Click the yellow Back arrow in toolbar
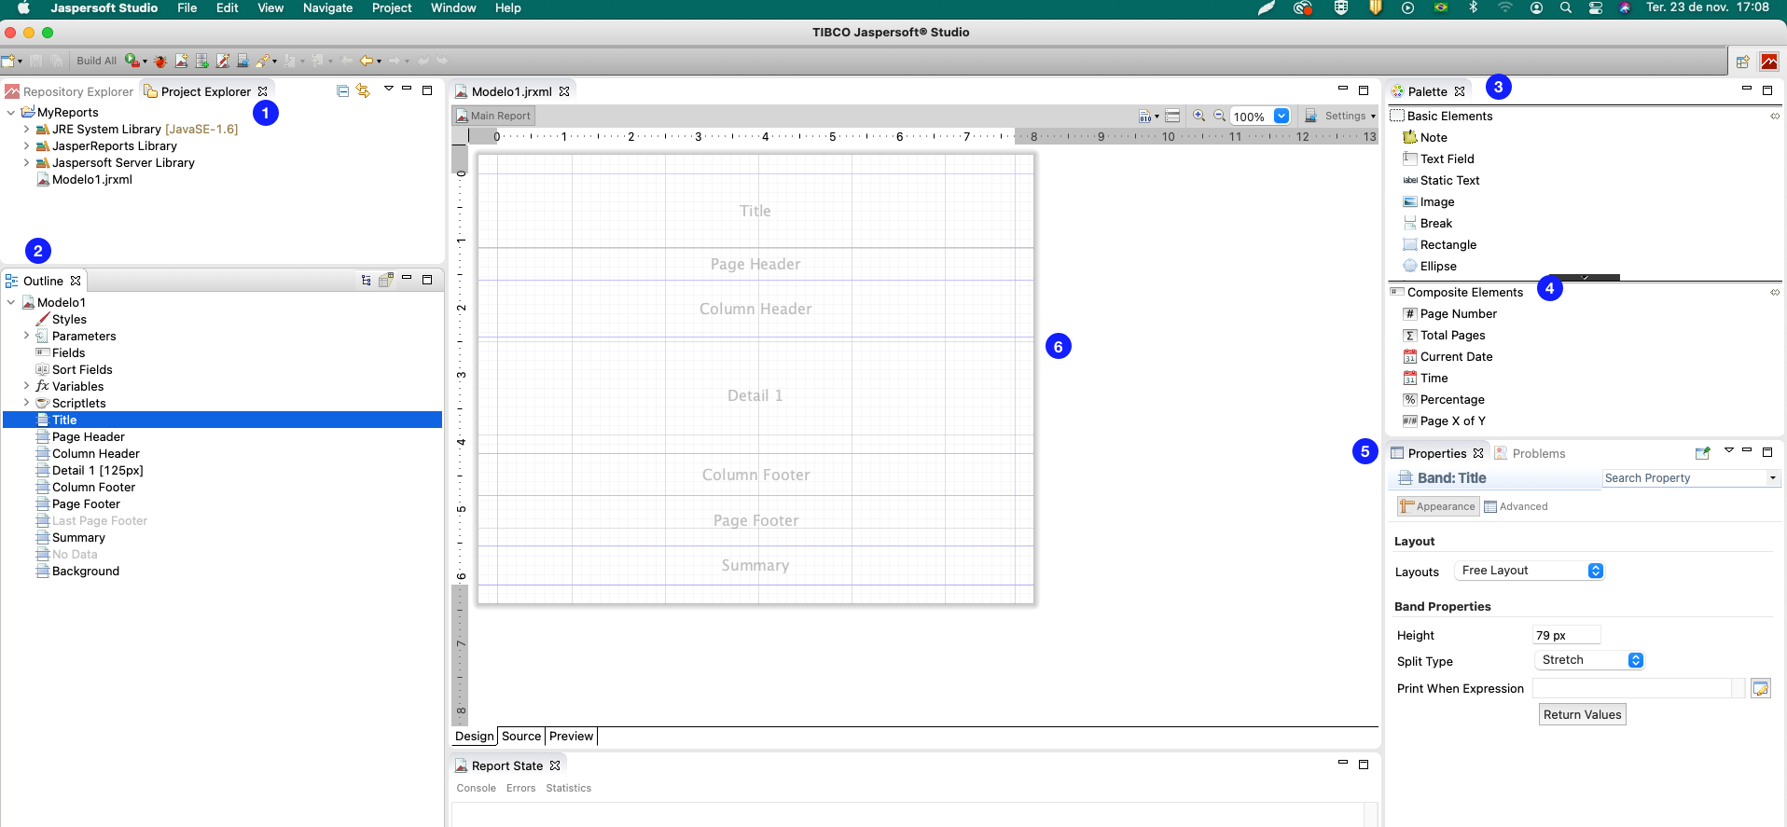 [367, 61]
